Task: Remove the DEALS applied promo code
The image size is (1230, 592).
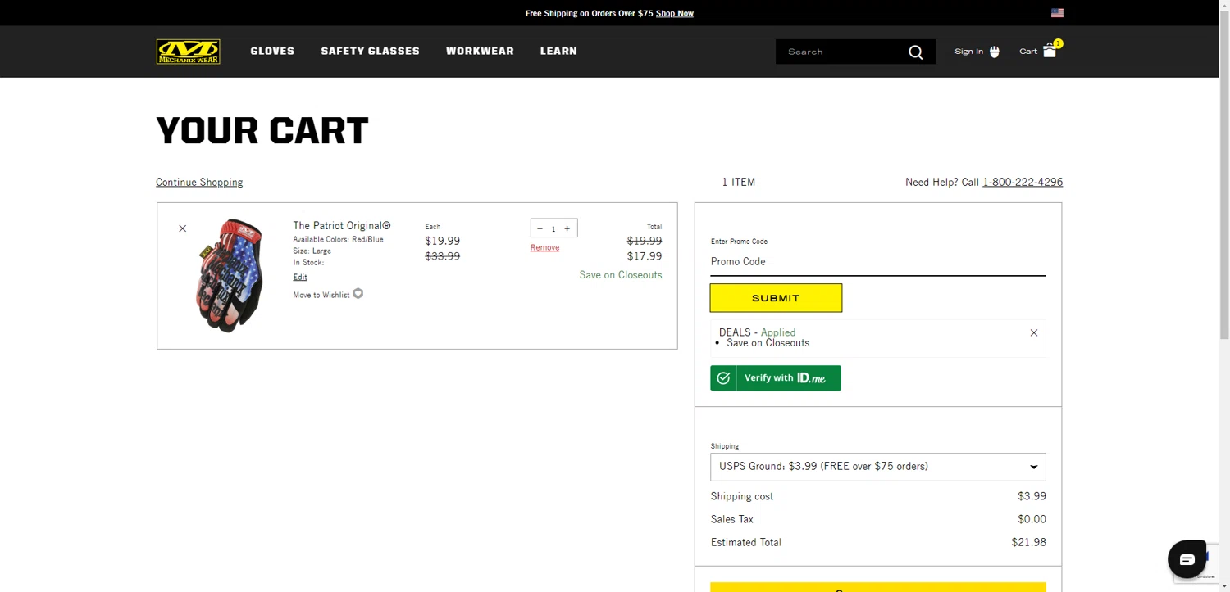Action: (1034, 332)
